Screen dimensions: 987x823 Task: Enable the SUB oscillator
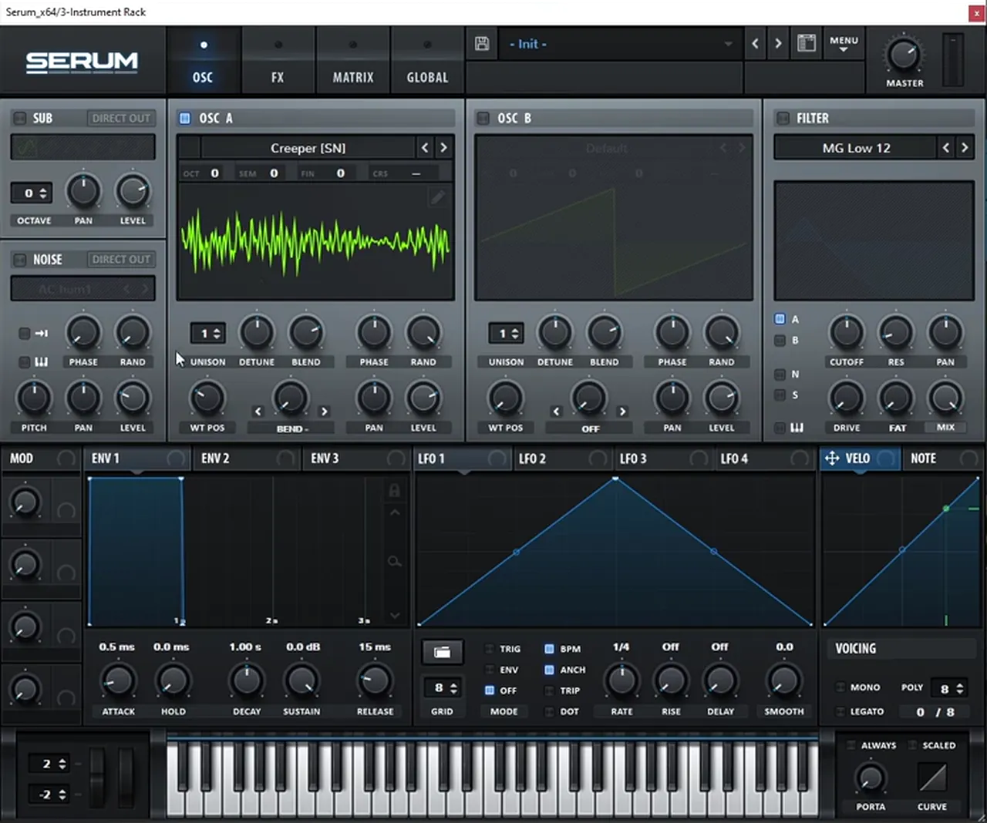point(20,118)
